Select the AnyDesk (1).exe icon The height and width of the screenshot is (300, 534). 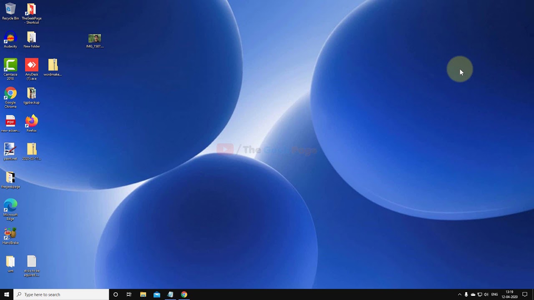(32, 69)
